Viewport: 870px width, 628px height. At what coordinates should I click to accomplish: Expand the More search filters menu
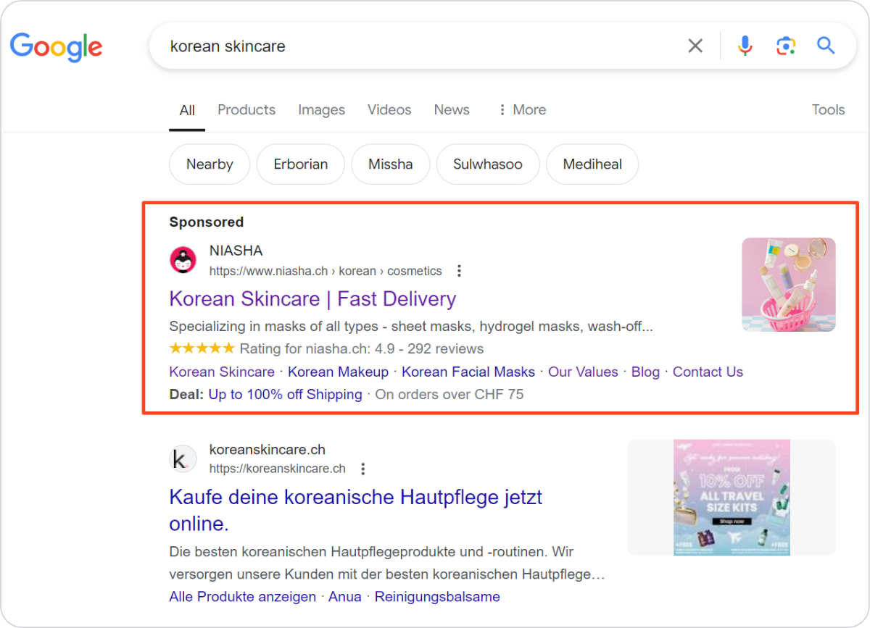click(x=522, y=110)
